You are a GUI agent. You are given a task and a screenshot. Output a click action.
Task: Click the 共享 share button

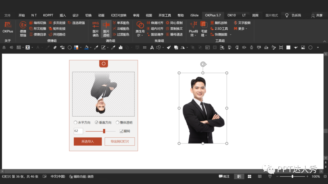pyautogui.click(x=317, y=15)
